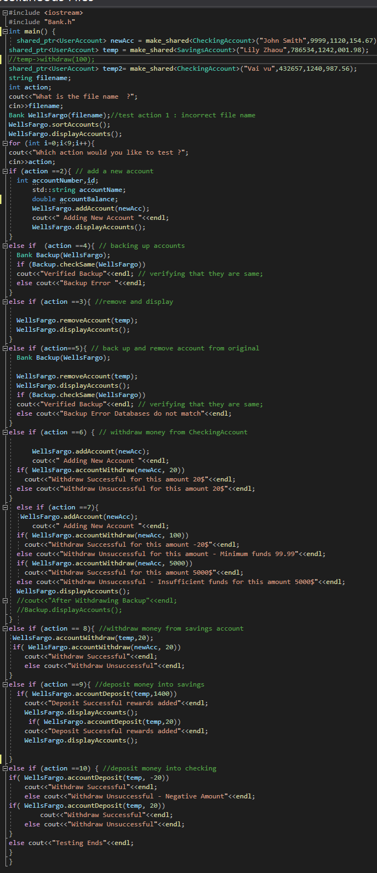Click the "cin>>filename;" line
377x873 pixels.
point(36,106)
